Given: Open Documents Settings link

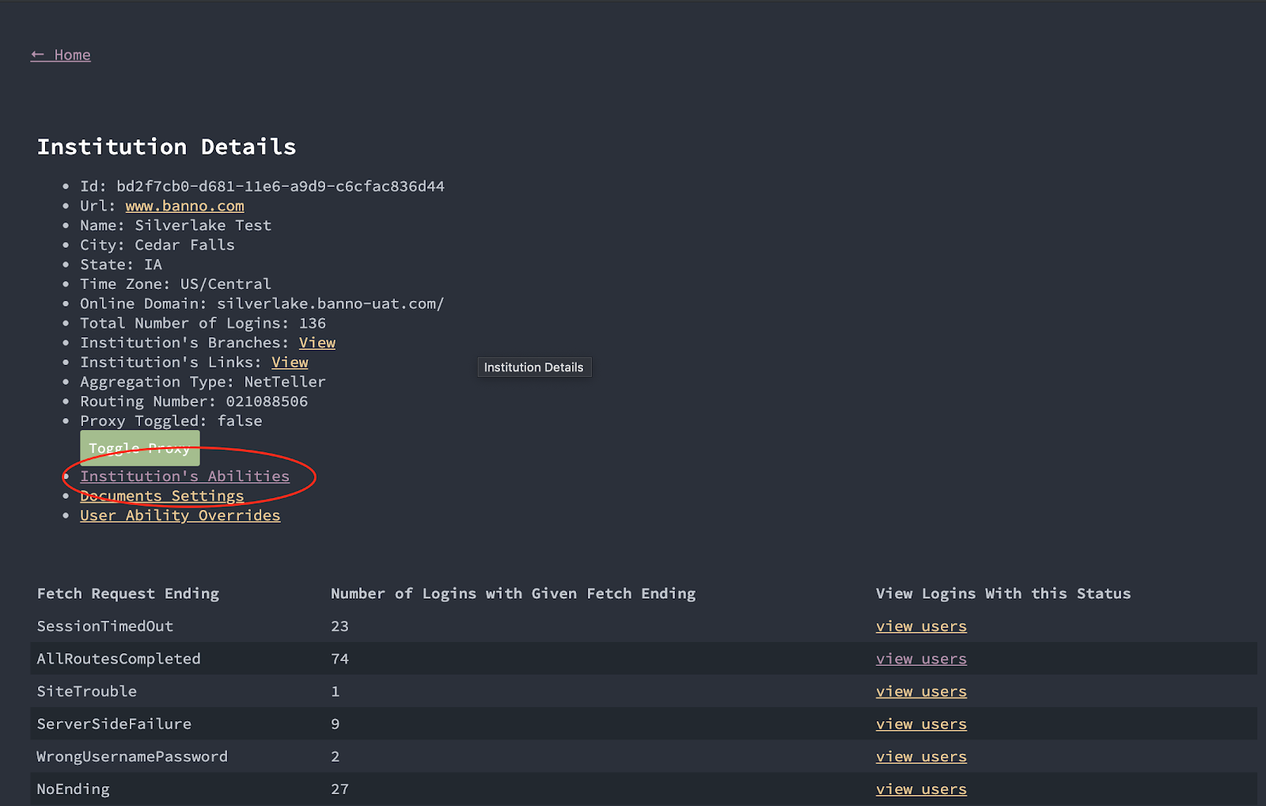Looking at the screenshot, I should pyautogui.click(x=161, y=496).
